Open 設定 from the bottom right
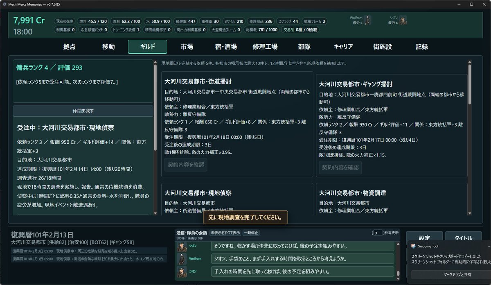The image size is (491, 285). coord(424,238)
